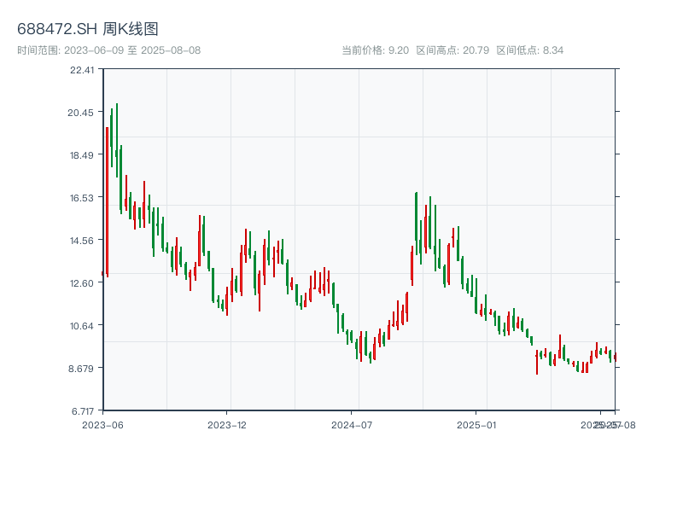Click the 2023-06 x-axis label
Screen dimensions: 683x512
(x=102, y=425)
